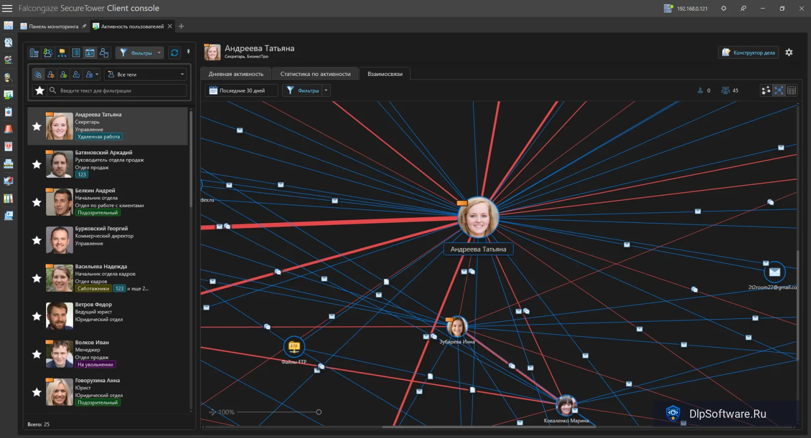This screenshot has width=811, height=438.
Task: Click the 2t2room22@gmail.com envelope node
Action: pos(775,272)
